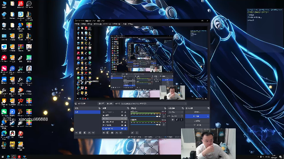
Task: Remove the scene with the minus icon
Action: (76, 133)
